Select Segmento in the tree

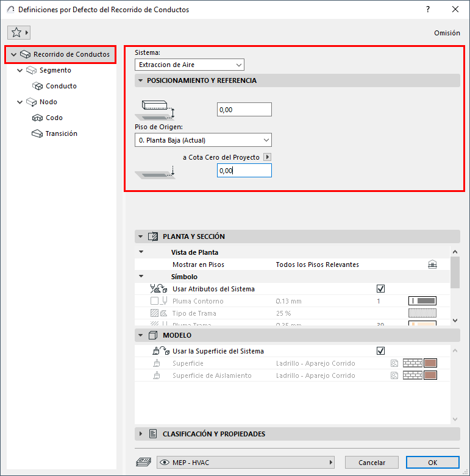55,70
